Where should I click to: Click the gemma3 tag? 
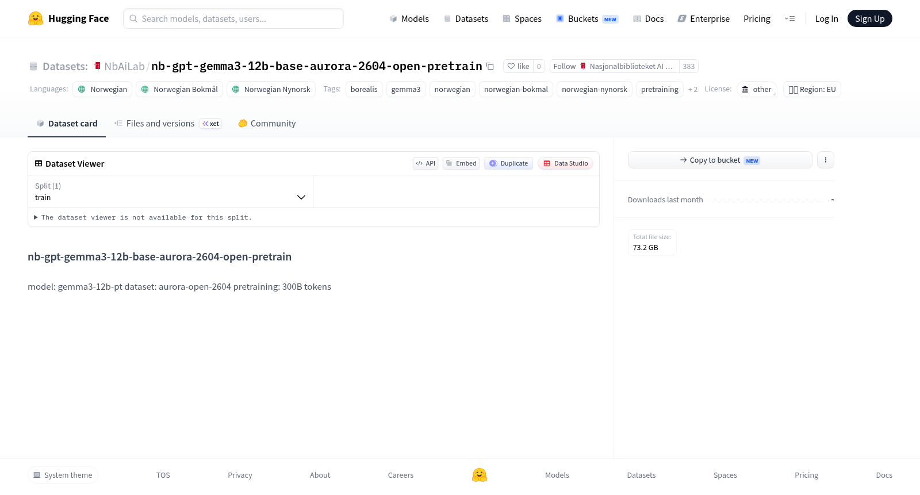(x=406, y=89)
